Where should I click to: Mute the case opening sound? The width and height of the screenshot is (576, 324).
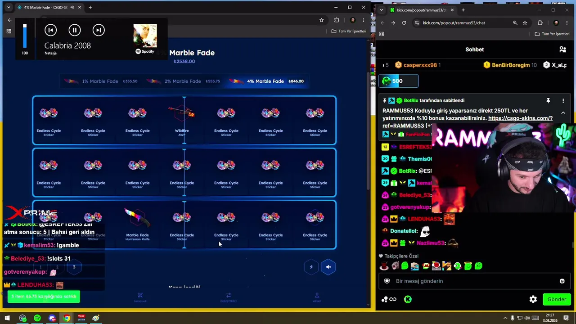click(328, 267)
